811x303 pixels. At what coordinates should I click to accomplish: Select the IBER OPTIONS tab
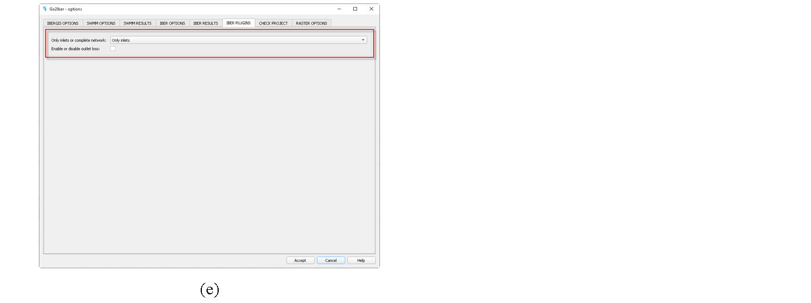coord(172,23)
